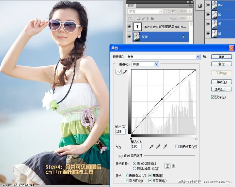235x187 pixels.
Task: Toggle visibility of the 红 channel
Action: [208, 15]
